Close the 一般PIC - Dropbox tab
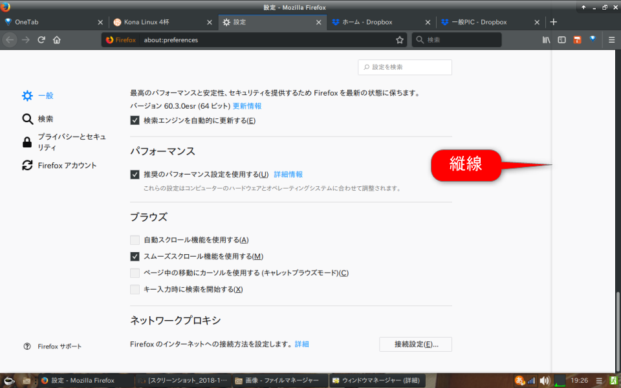Screen dimensions: 621x388 (x=537, y=23)
